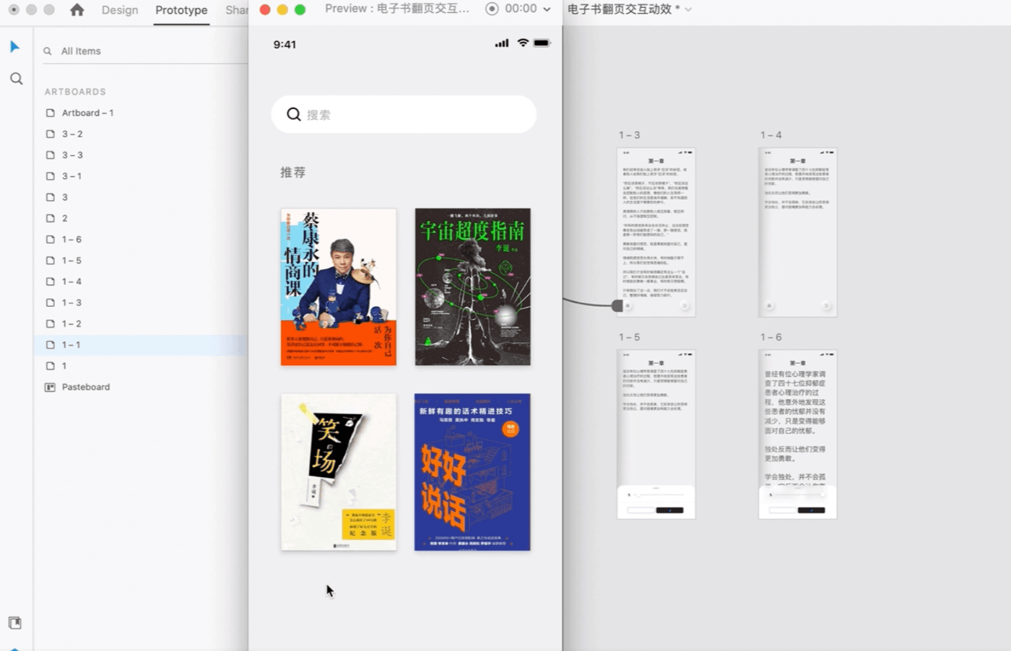Select artboard 3 – 2 in list
The height and width of the screenshot is (651, 1011).
(x=141, y=134)
